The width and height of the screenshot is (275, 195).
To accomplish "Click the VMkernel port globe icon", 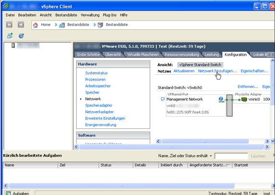I will 221,100.
